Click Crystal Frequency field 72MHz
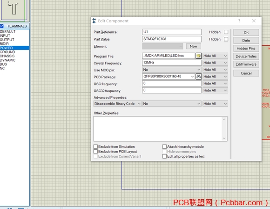 coord(172,63)
